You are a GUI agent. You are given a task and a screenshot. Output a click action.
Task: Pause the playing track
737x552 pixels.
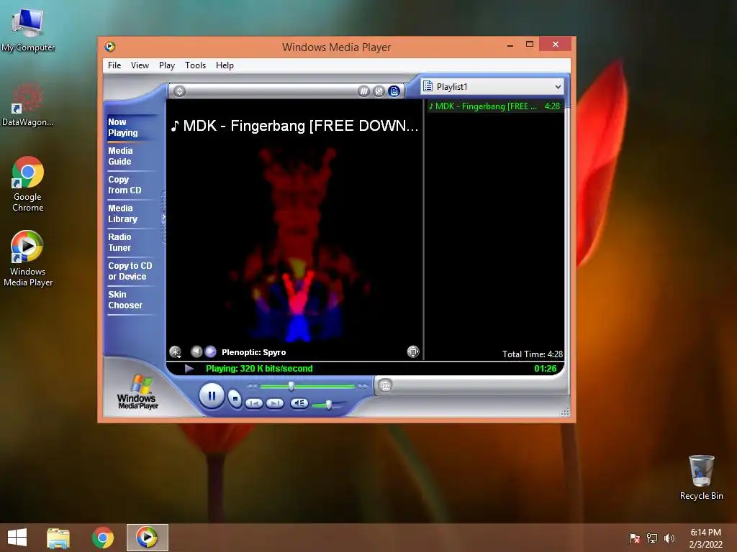tap(212, 396)
